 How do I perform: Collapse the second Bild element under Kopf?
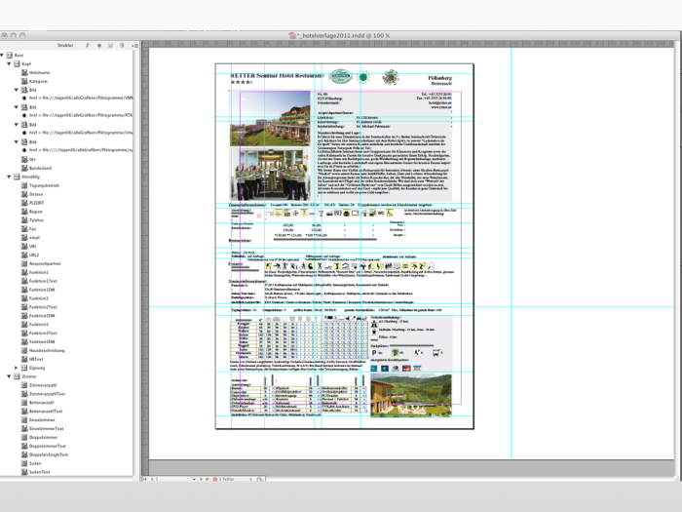pos(17,107)
